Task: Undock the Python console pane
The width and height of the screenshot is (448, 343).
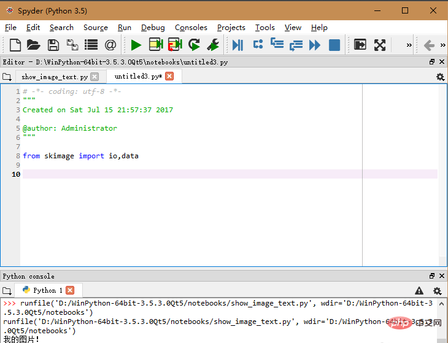Action: pos(431,276)
